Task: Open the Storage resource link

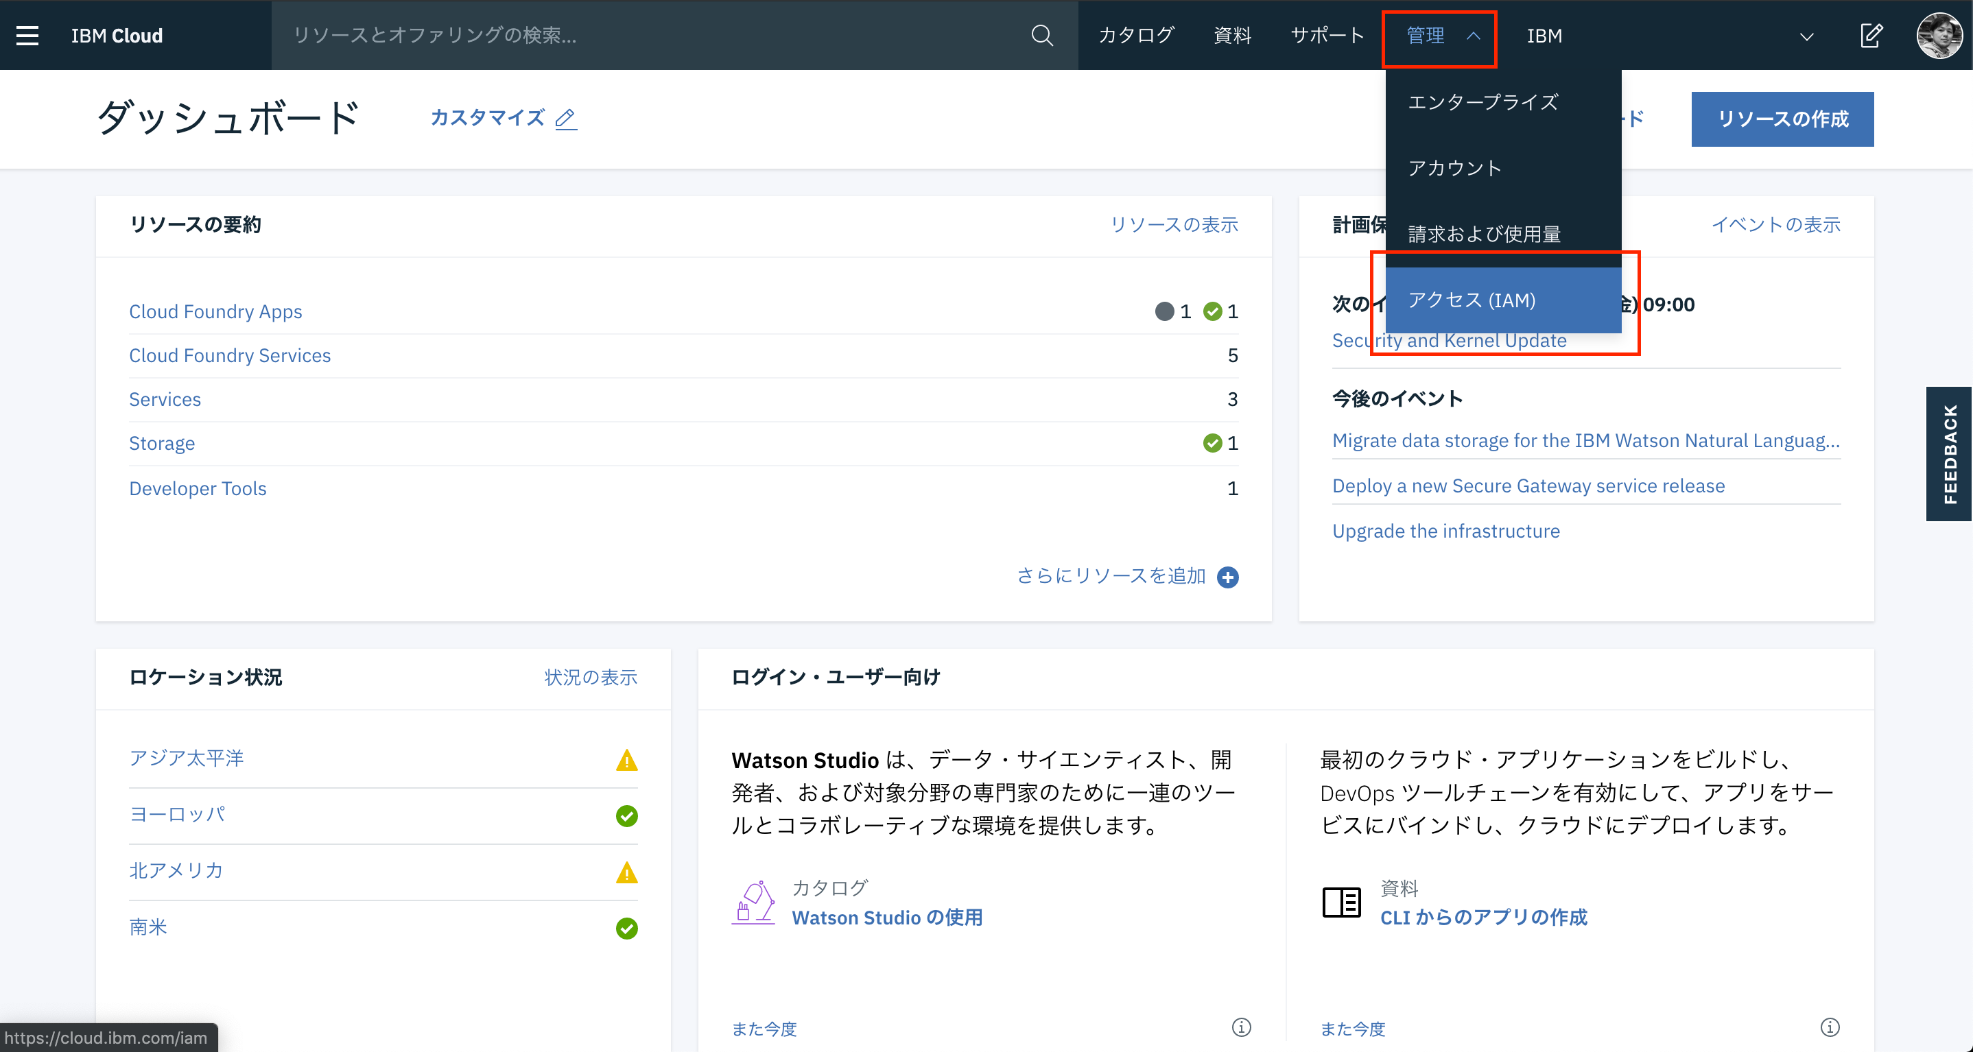Action: pos(162,443)
